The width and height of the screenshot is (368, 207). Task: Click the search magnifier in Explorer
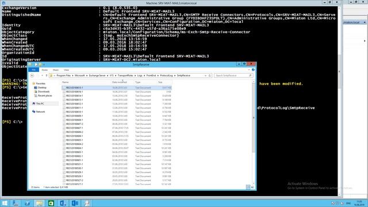(x=250, y=75)
